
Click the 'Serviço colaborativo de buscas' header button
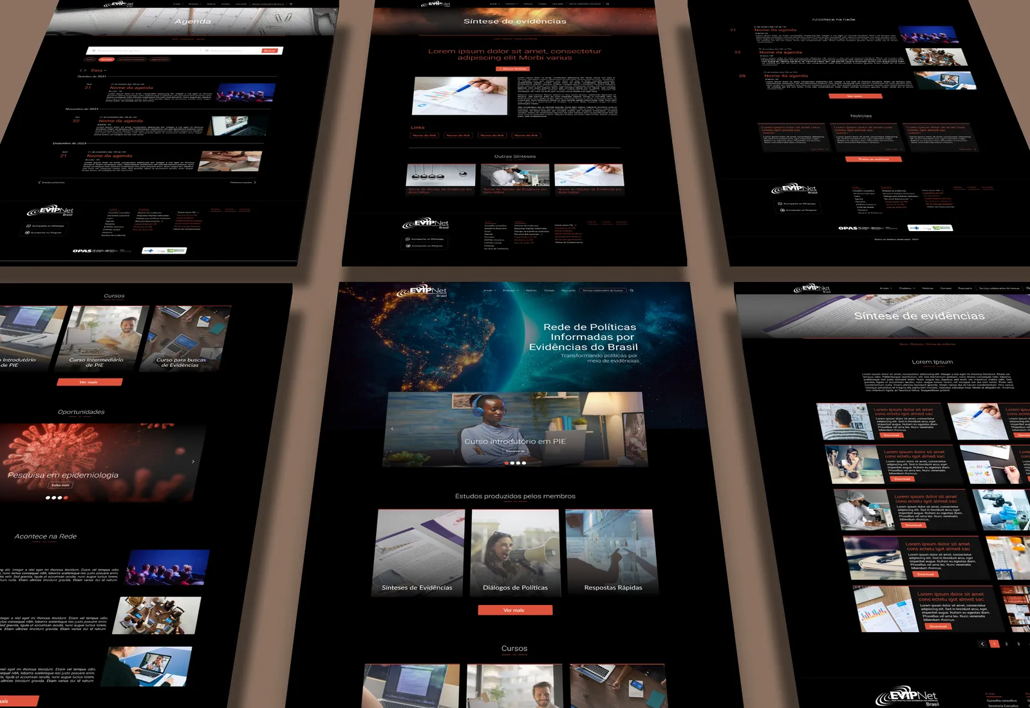pyautogui.click(x=603, y=290)
